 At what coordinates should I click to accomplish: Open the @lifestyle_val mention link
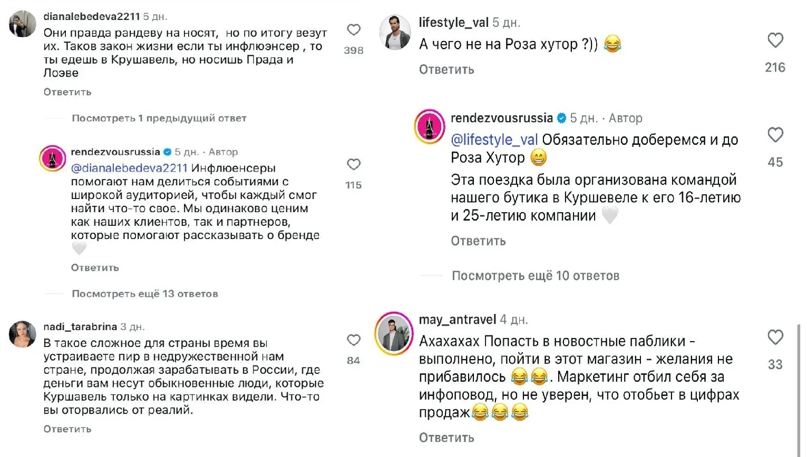494,140
